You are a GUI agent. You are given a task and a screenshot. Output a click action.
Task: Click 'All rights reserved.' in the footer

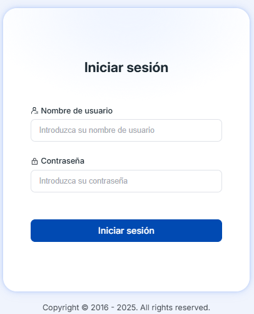[175, 308]
